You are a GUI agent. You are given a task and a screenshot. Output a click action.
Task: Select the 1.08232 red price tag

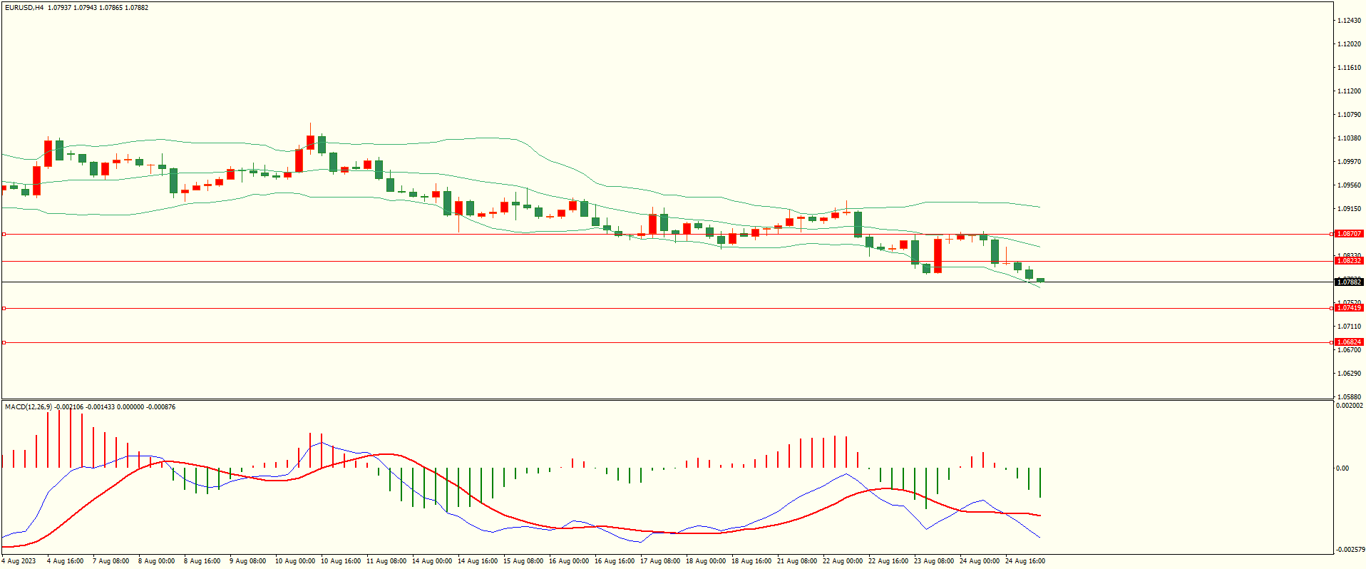[1348, 261]
